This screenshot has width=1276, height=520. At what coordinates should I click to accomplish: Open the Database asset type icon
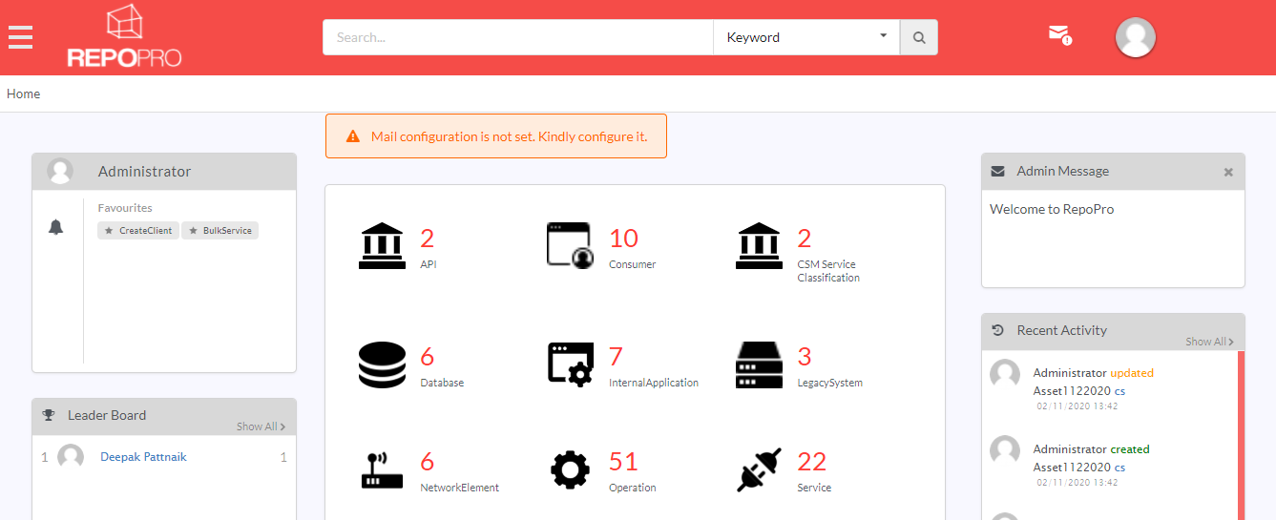coord(382,364)
